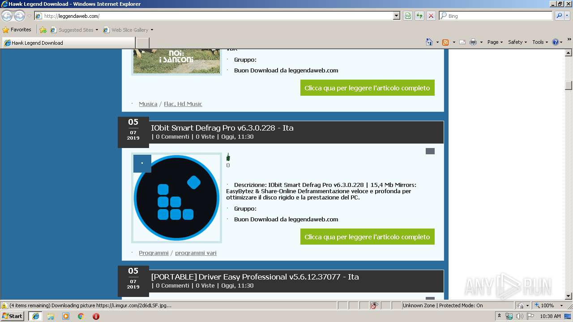Show more command bar items chevron

[x=569, y=40]
